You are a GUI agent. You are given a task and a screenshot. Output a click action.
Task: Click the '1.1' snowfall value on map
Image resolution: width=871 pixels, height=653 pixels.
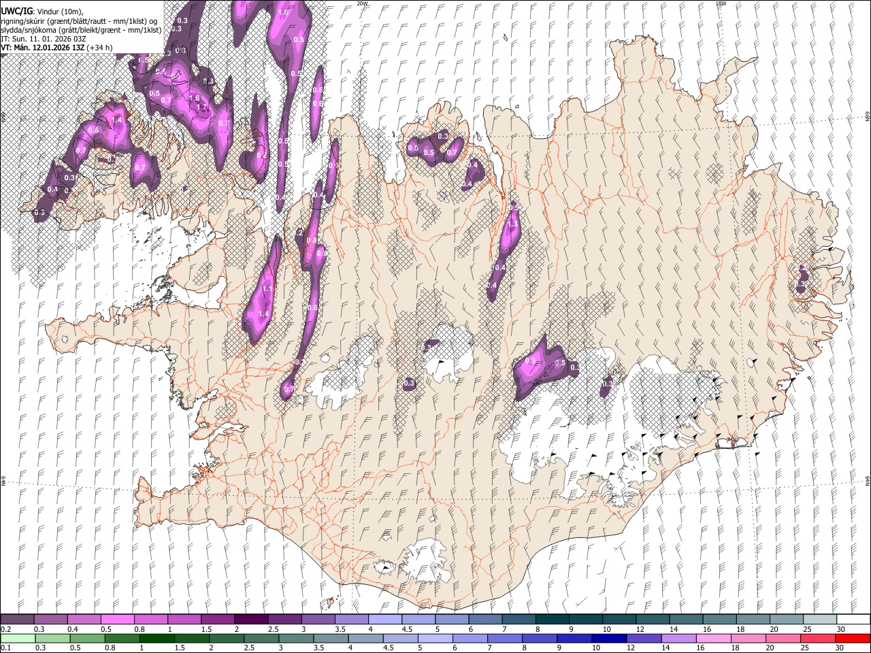[x=267, y=289]
